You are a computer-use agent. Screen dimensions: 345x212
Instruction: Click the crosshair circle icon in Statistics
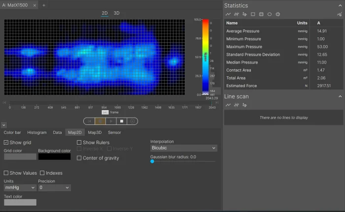tap(278, 14)
